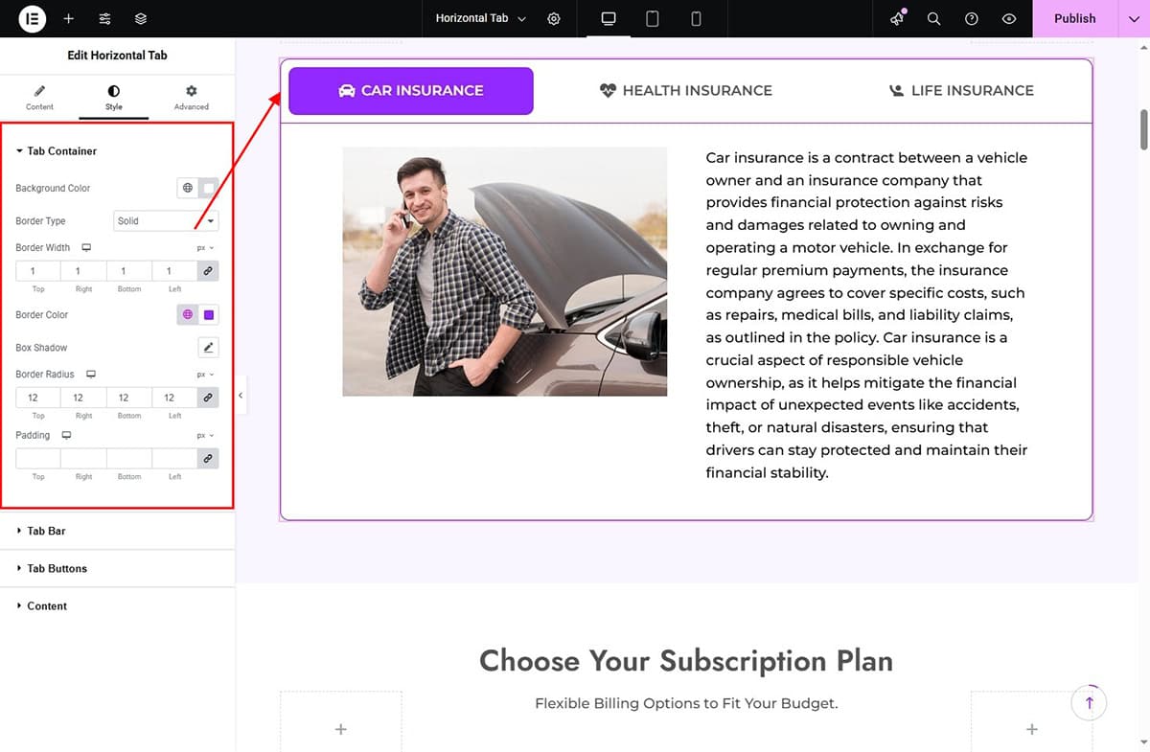Add a new element with plus icon
Viewport: 1150px width, 752px height.
pyautogui.click(x=68, y=18)
